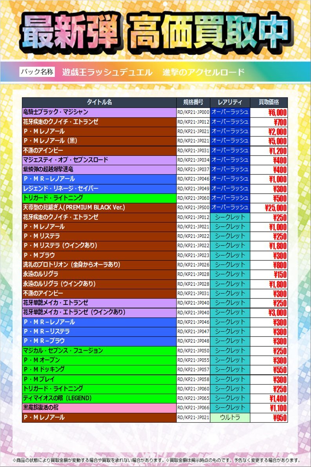Viewport: 311px width, 467px height.
Task: Click the 買取価格 column header
Action: coord(269,102)
